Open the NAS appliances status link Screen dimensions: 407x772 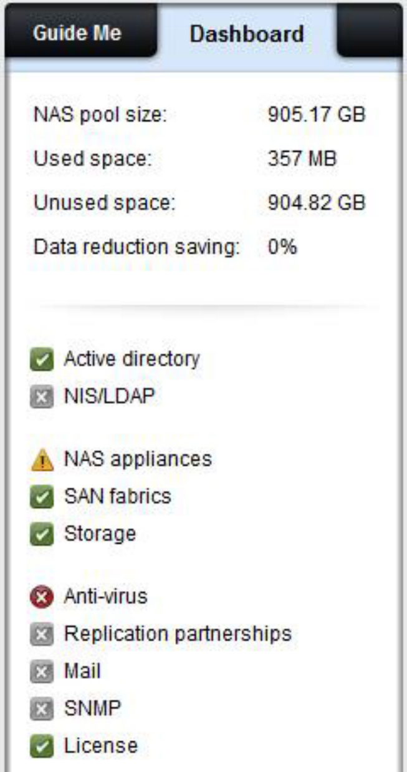tap(138, 459)
